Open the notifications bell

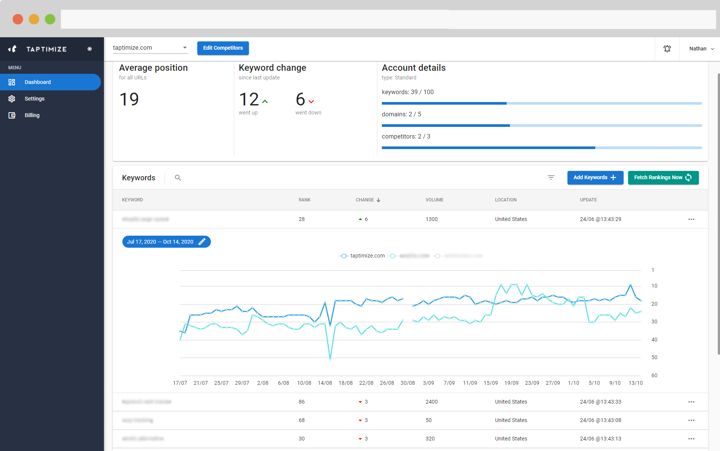[667, 49]
